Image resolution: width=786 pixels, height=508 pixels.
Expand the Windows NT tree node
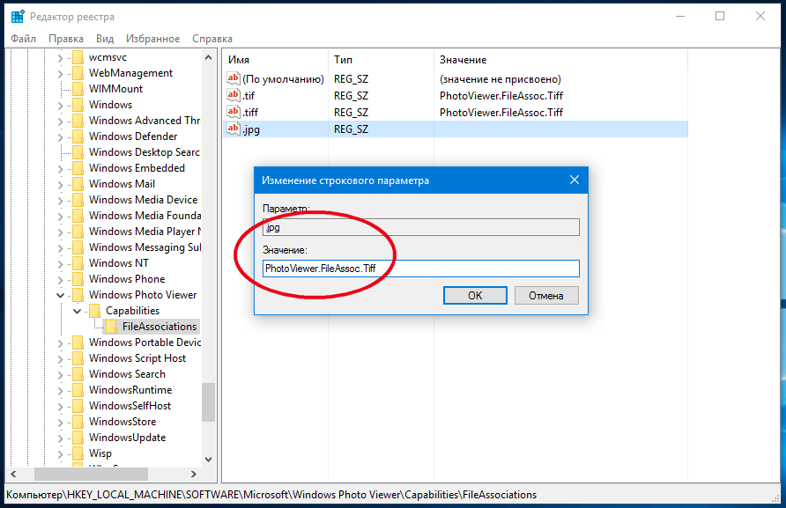coord(61,263)
